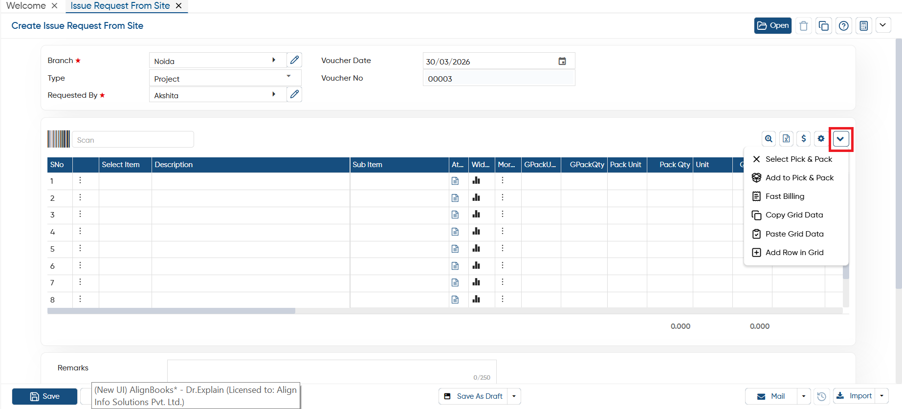Toggle the grid options chevron dropdown

[x=841, y=139]
